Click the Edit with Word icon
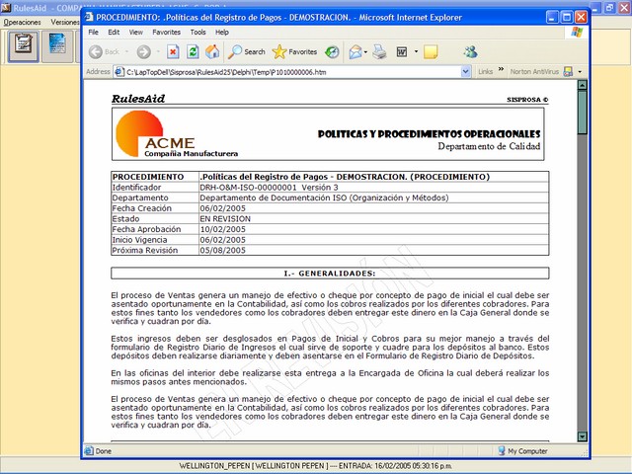 (402, 51)
